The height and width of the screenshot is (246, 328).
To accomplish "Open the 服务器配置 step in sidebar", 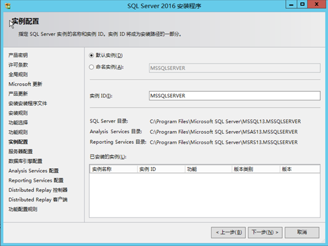I will coord(21,152).
